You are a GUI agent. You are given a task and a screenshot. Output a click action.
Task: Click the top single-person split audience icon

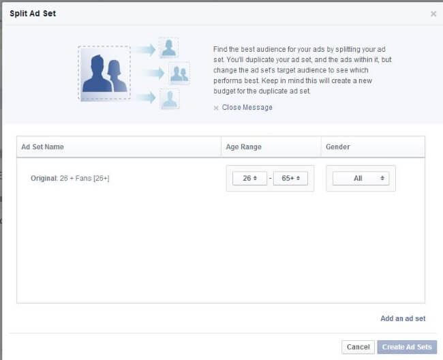[168, 48]
